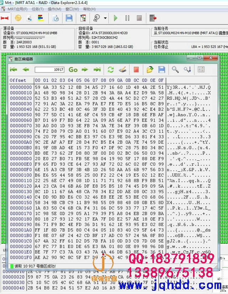Screen dimensions: 228x294
Task: Click column header 0F in hex view
Action: tap(161, 81)
